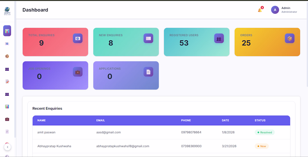Click the NAME column header

[x=41, y=120]
